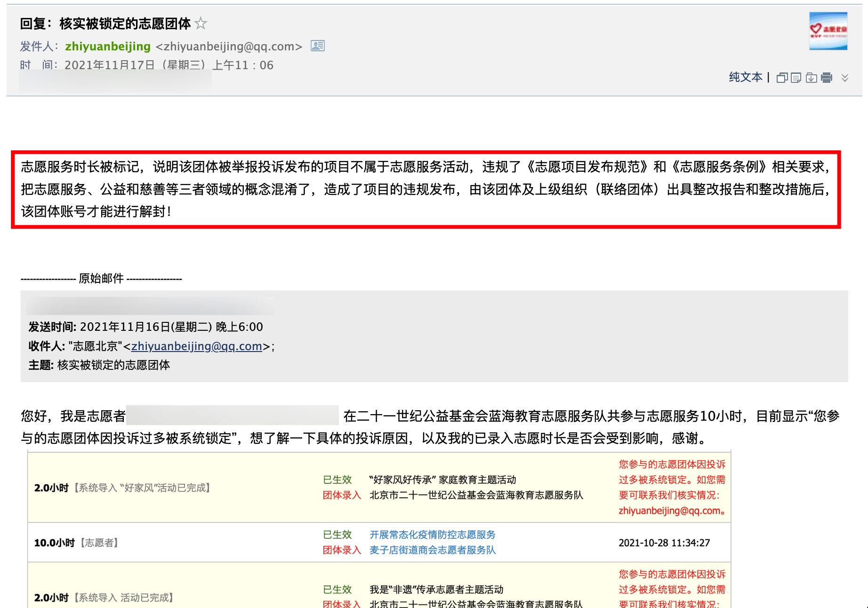Screen dimensions: 868x608
Task: Click 发送时间 2021年11月16日 晚上6:00 line
Action: coord(145,327)
